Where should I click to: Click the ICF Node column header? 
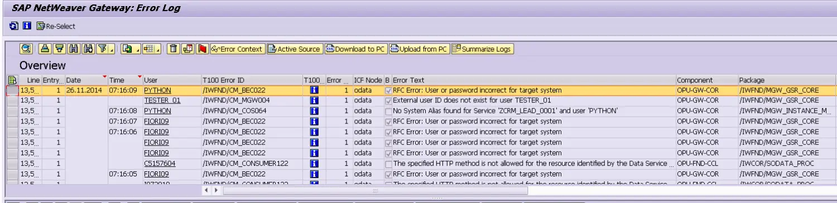click(x=368, y=80)
